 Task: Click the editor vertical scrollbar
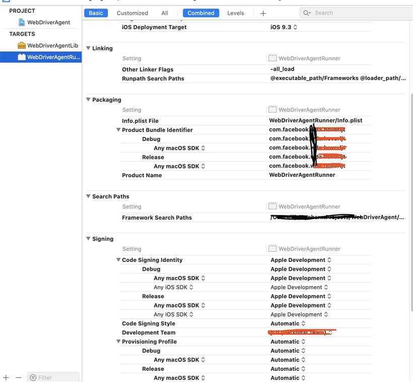pyautogui.click(x=411, y=202)
